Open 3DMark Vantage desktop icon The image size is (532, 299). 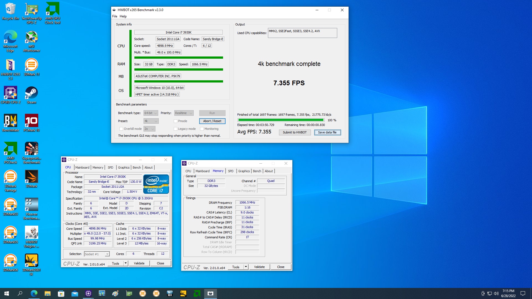pyautogui.click(x=11, y=181)
